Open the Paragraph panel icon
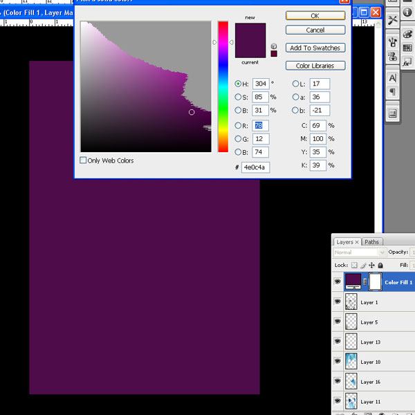The height and width of the screenshot is (415, 415). [393, 92]
